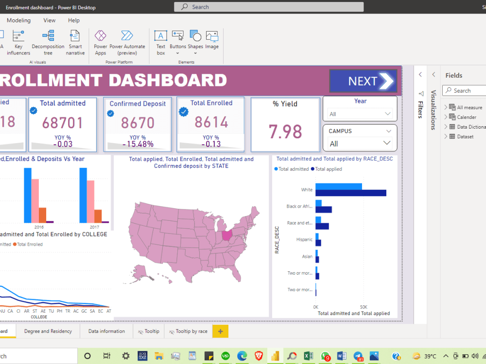Add a new report page
Screen dimensions: 486x364
click(x=220, y=331)
